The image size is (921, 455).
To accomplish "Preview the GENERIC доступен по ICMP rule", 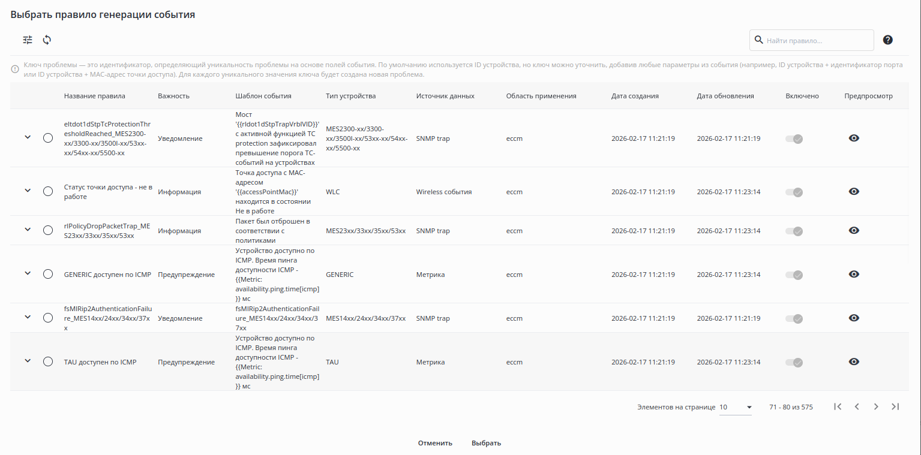I will pos(854,274).
